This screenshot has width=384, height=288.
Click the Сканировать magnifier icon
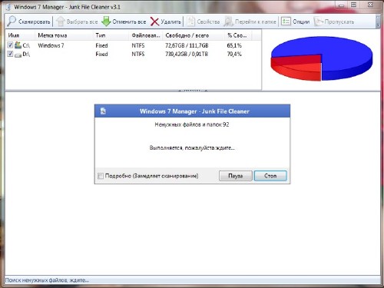pyautogui.click(x=12, y=22)
